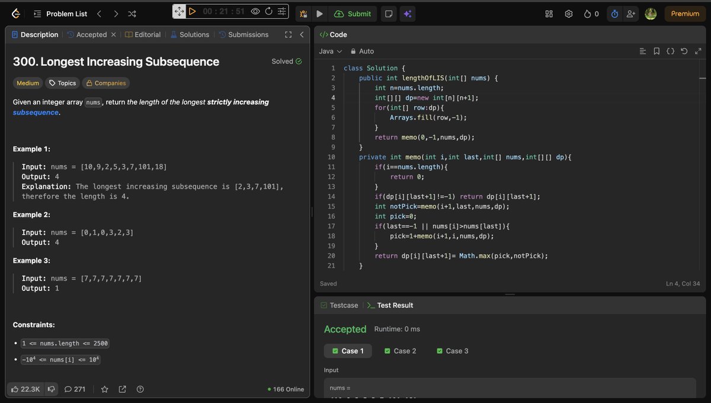Screen dimensions: 711x403
Task: Click the LeetCode logo
Action: pos(16,13)
